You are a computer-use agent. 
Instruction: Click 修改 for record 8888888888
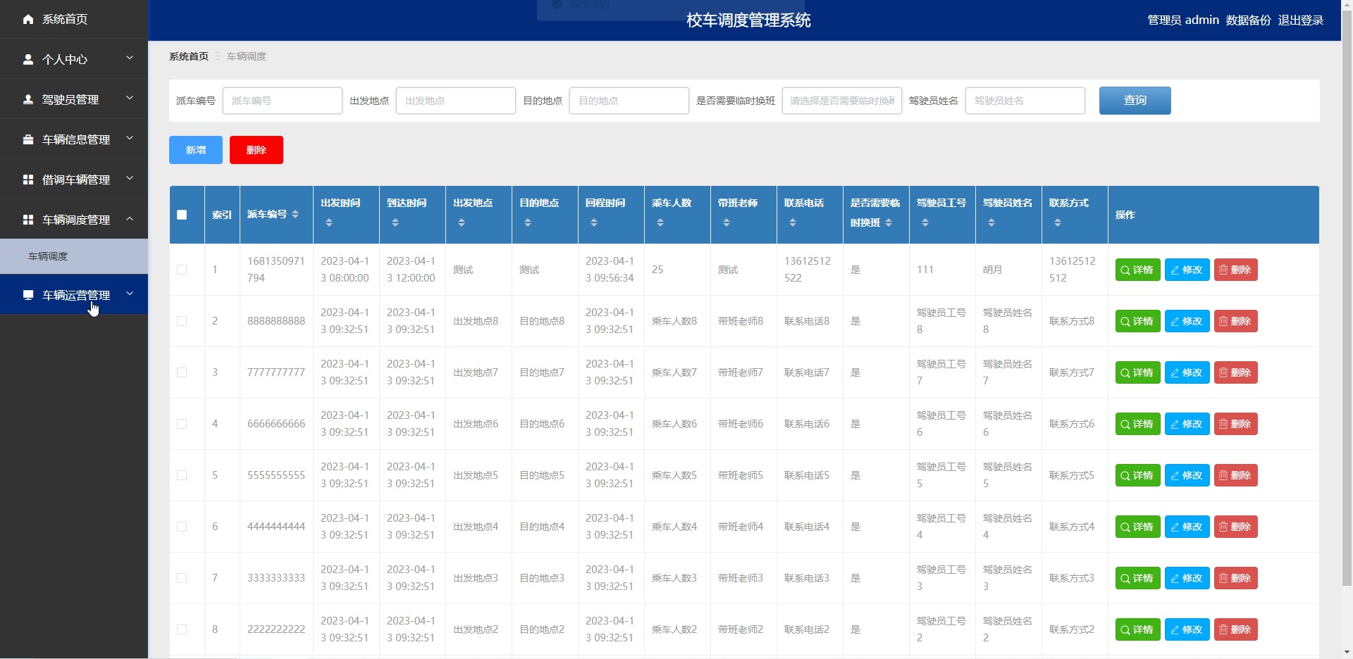(x=1187, y=321)
